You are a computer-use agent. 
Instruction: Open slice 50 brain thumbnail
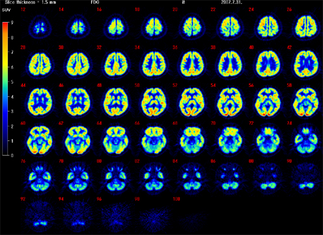[154, 102]
